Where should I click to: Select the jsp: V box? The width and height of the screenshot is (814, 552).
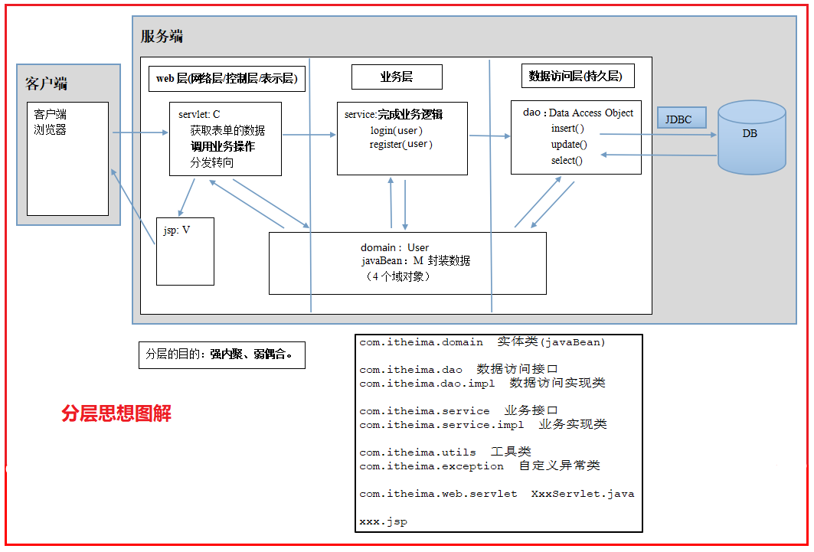tap(185, 251)
